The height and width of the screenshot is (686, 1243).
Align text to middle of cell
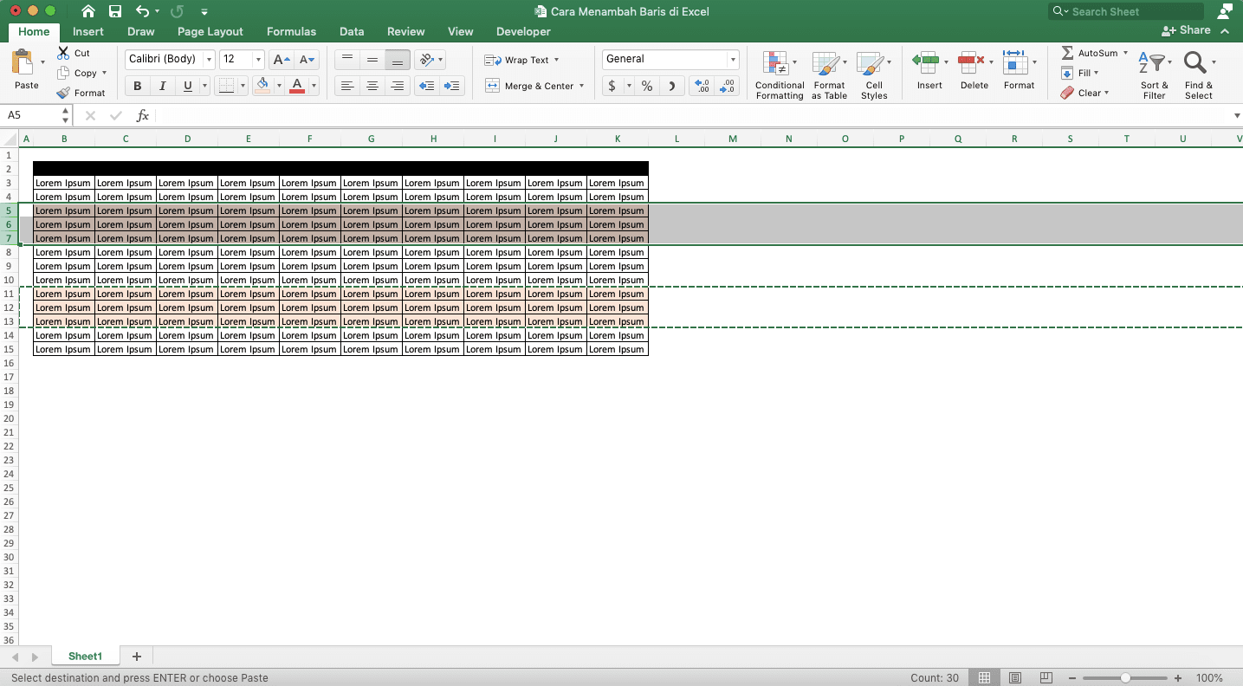point(372,59)
